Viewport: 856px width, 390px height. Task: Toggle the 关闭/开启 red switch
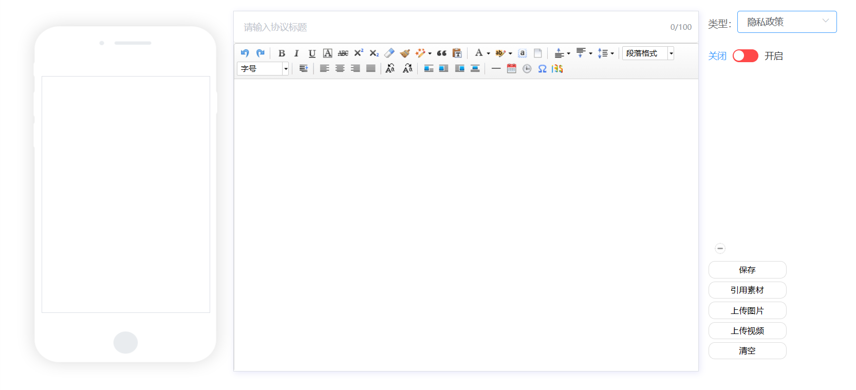746,55
